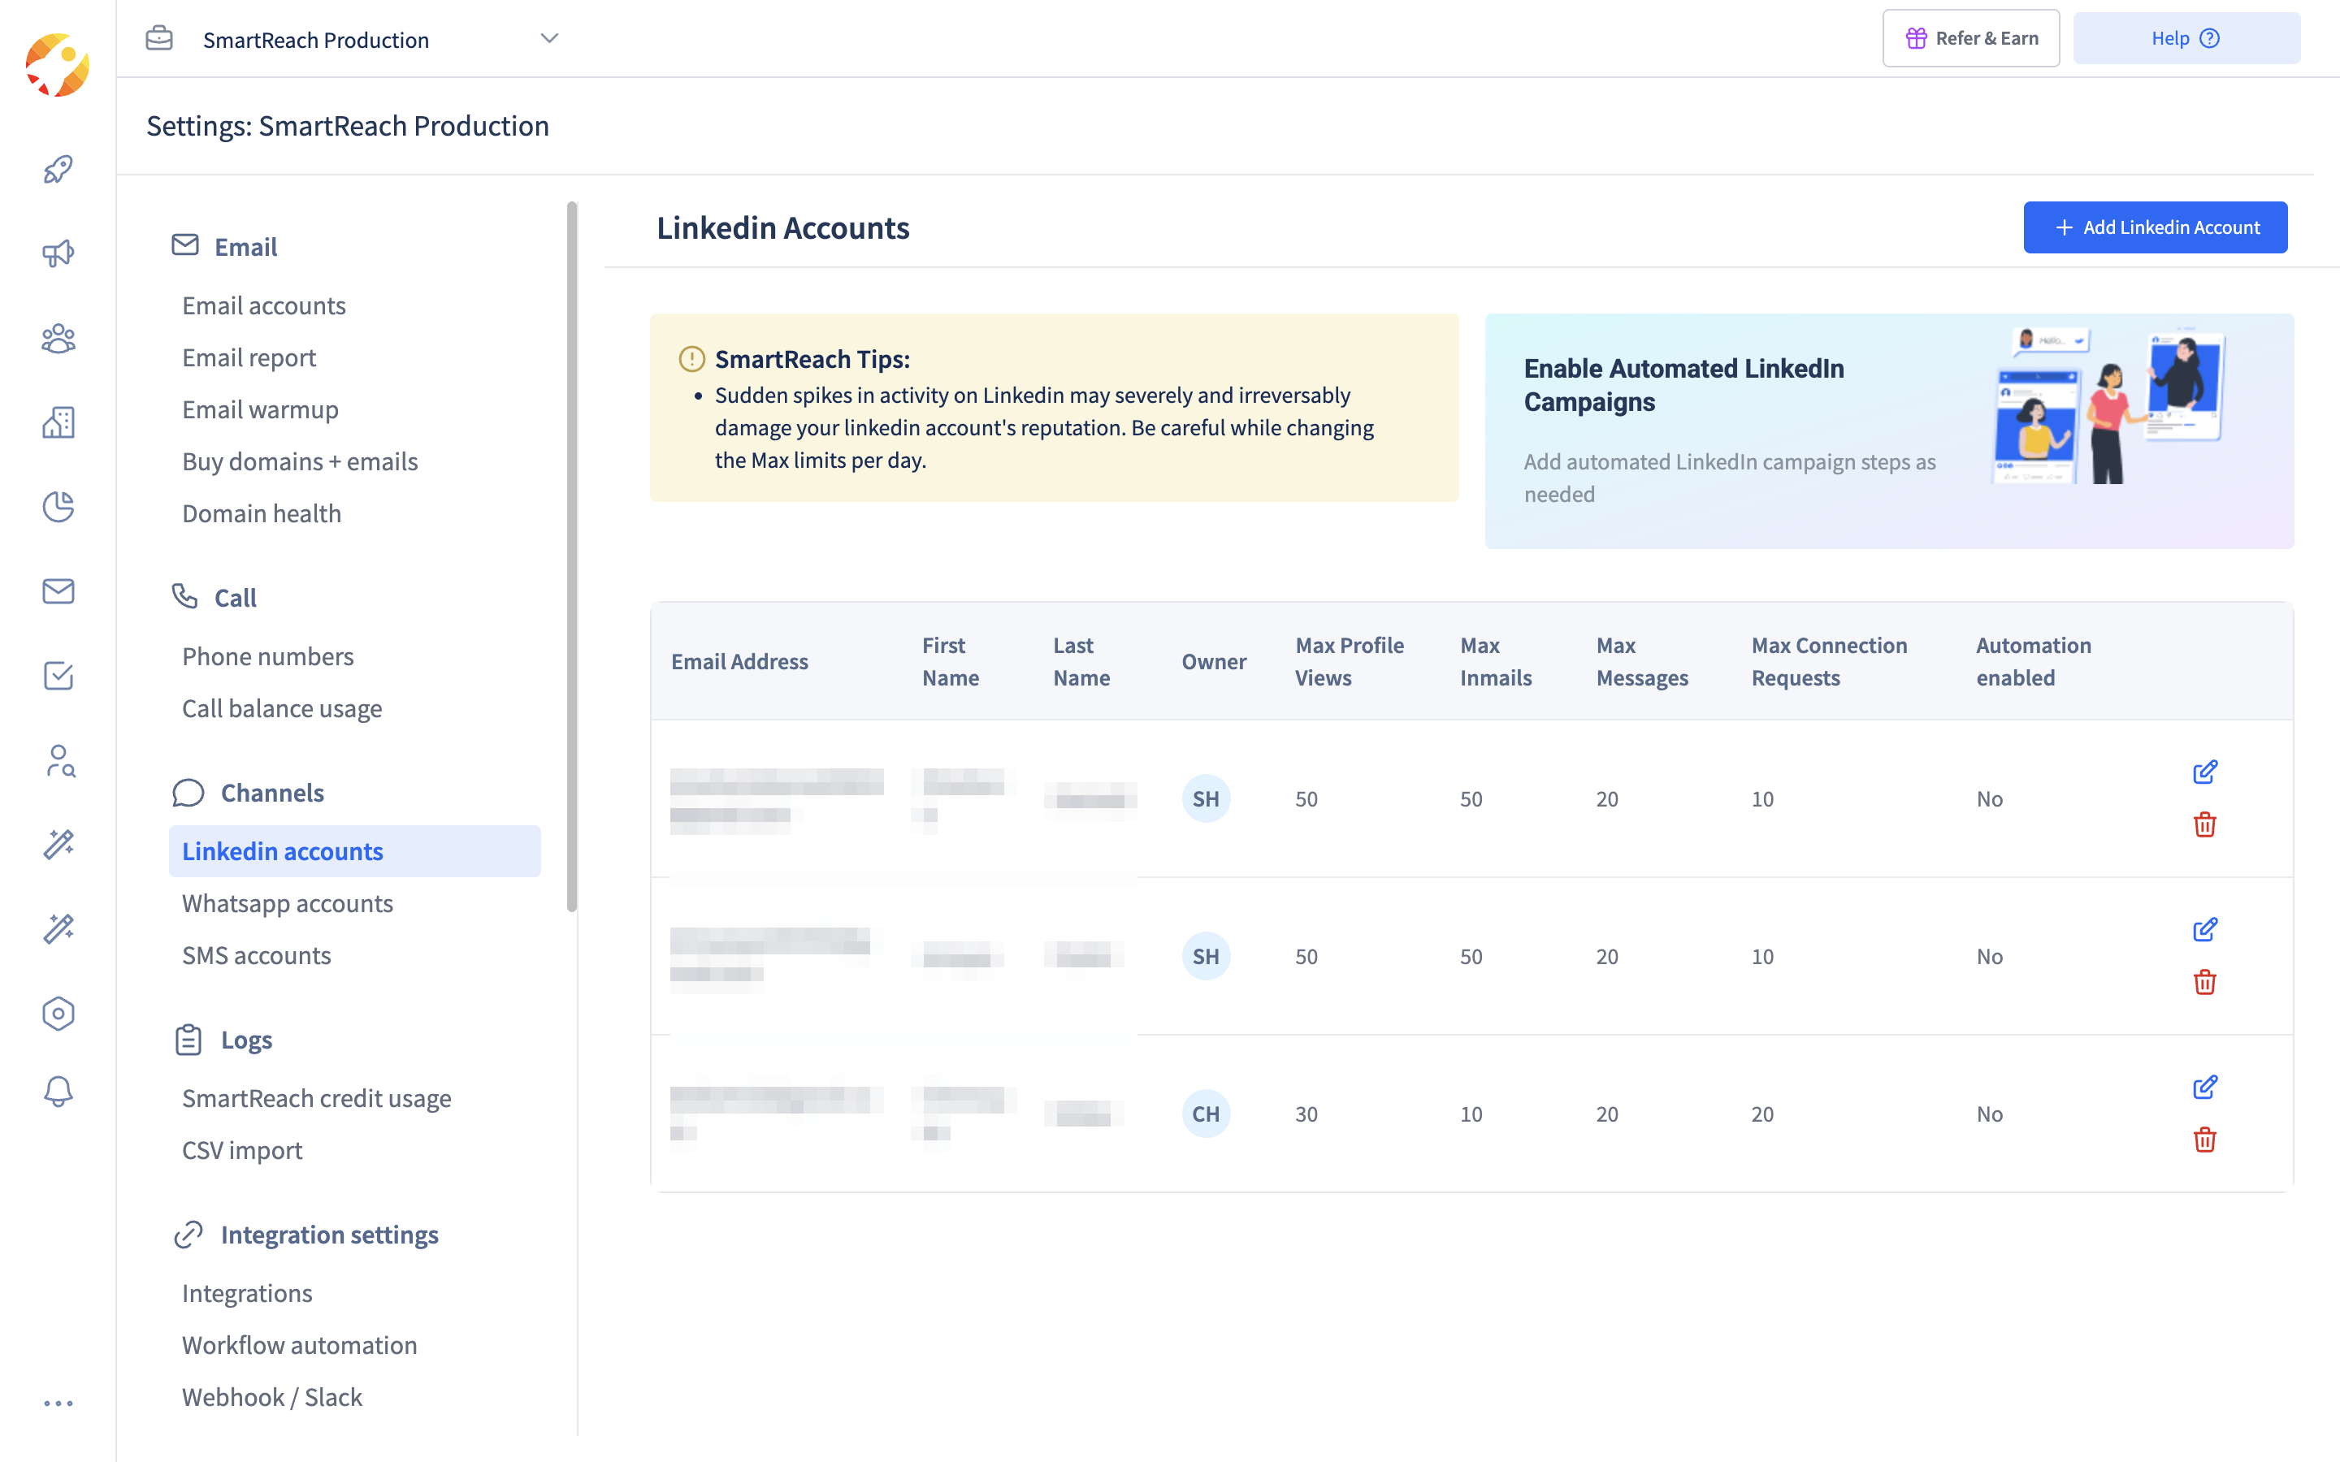Click the three-dot more icon in sidebar
2340x1462 pixels.
[x=58, y=1403]
